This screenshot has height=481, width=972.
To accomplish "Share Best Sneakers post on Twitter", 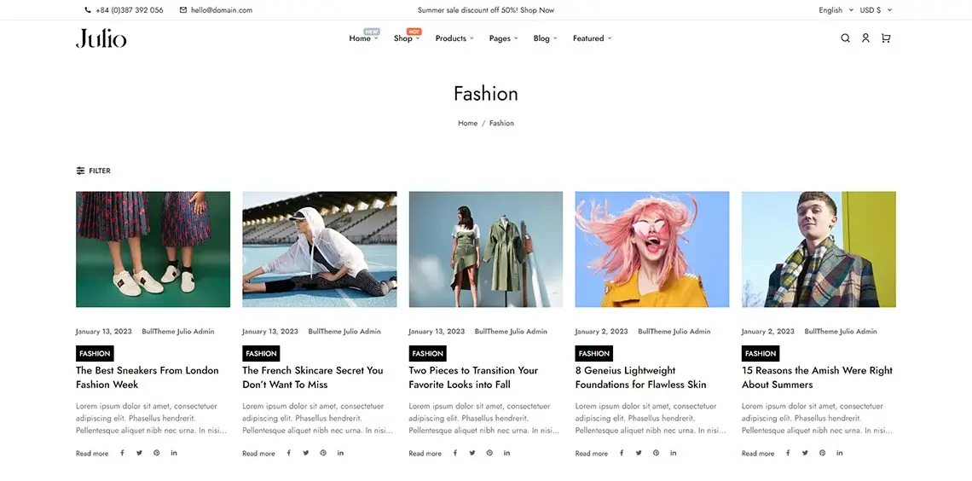I will [140, 453].
